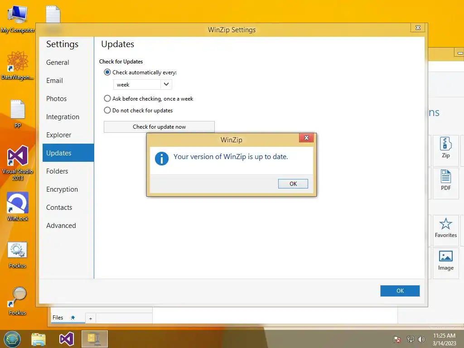Click network icon in system tray
Viewport: 464px width, 348px height.
click(410, 339)
